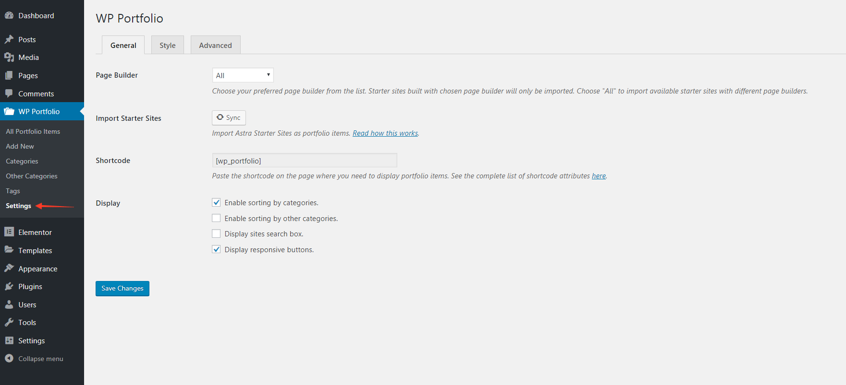Open Appearance menu label

38,269
